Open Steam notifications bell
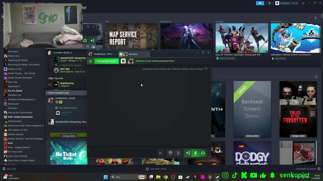Image resolution: width=323 pixels, height=181 pixels. [269, 3]
